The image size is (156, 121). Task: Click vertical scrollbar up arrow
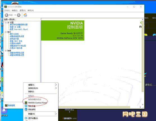pyautogui.click(x=143, y=20)
